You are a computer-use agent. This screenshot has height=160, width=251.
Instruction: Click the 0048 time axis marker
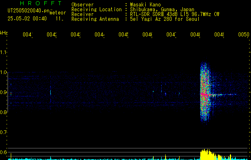pyautogui.click(x=195, y=34)
